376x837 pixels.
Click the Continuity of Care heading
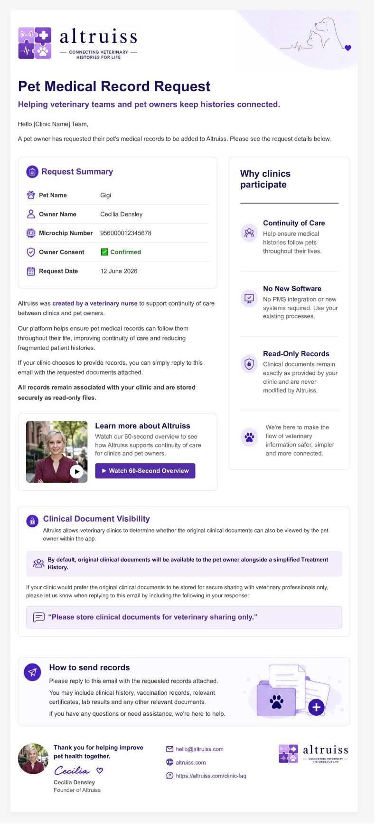(294, 223)
